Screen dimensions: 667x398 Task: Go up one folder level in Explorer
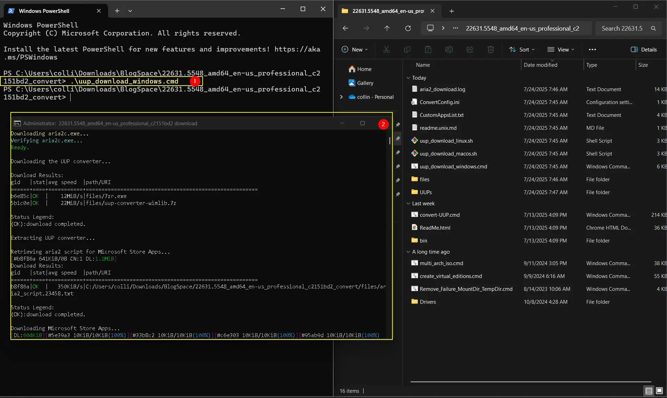[387, 28]
